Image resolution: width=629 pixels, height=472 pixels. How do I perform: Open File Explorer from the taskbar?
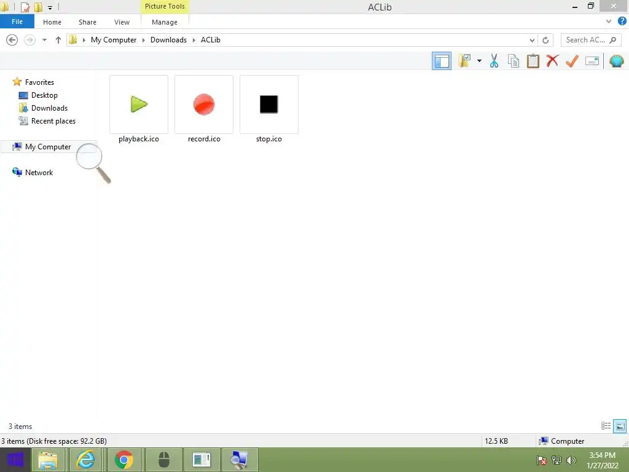pos(47,460)
